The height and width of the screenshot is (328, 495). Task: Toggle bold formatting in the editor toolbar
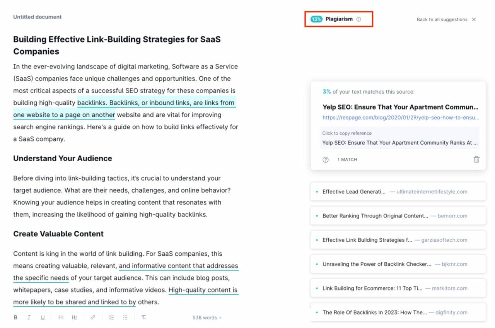coord(15,317)
